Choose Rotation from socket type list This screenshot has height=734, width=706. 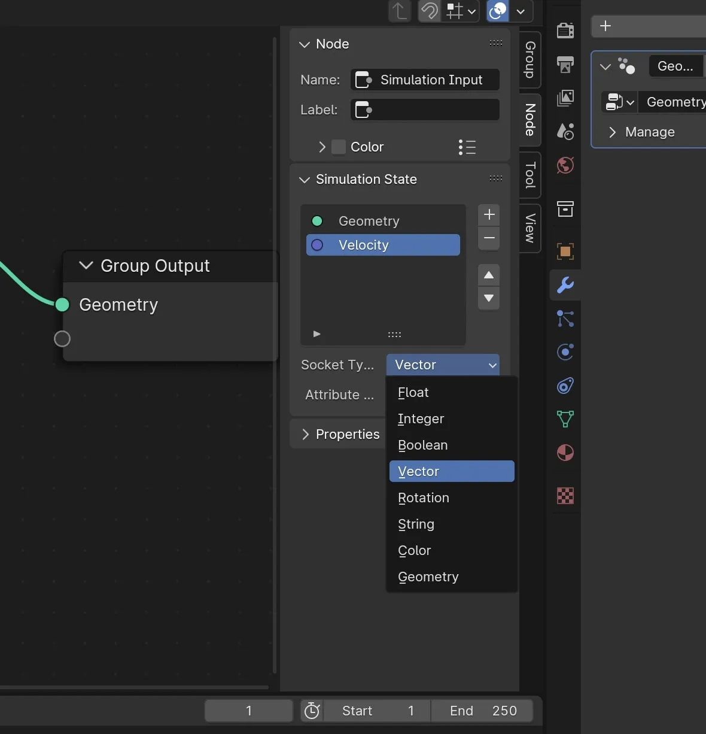[424, 498]
